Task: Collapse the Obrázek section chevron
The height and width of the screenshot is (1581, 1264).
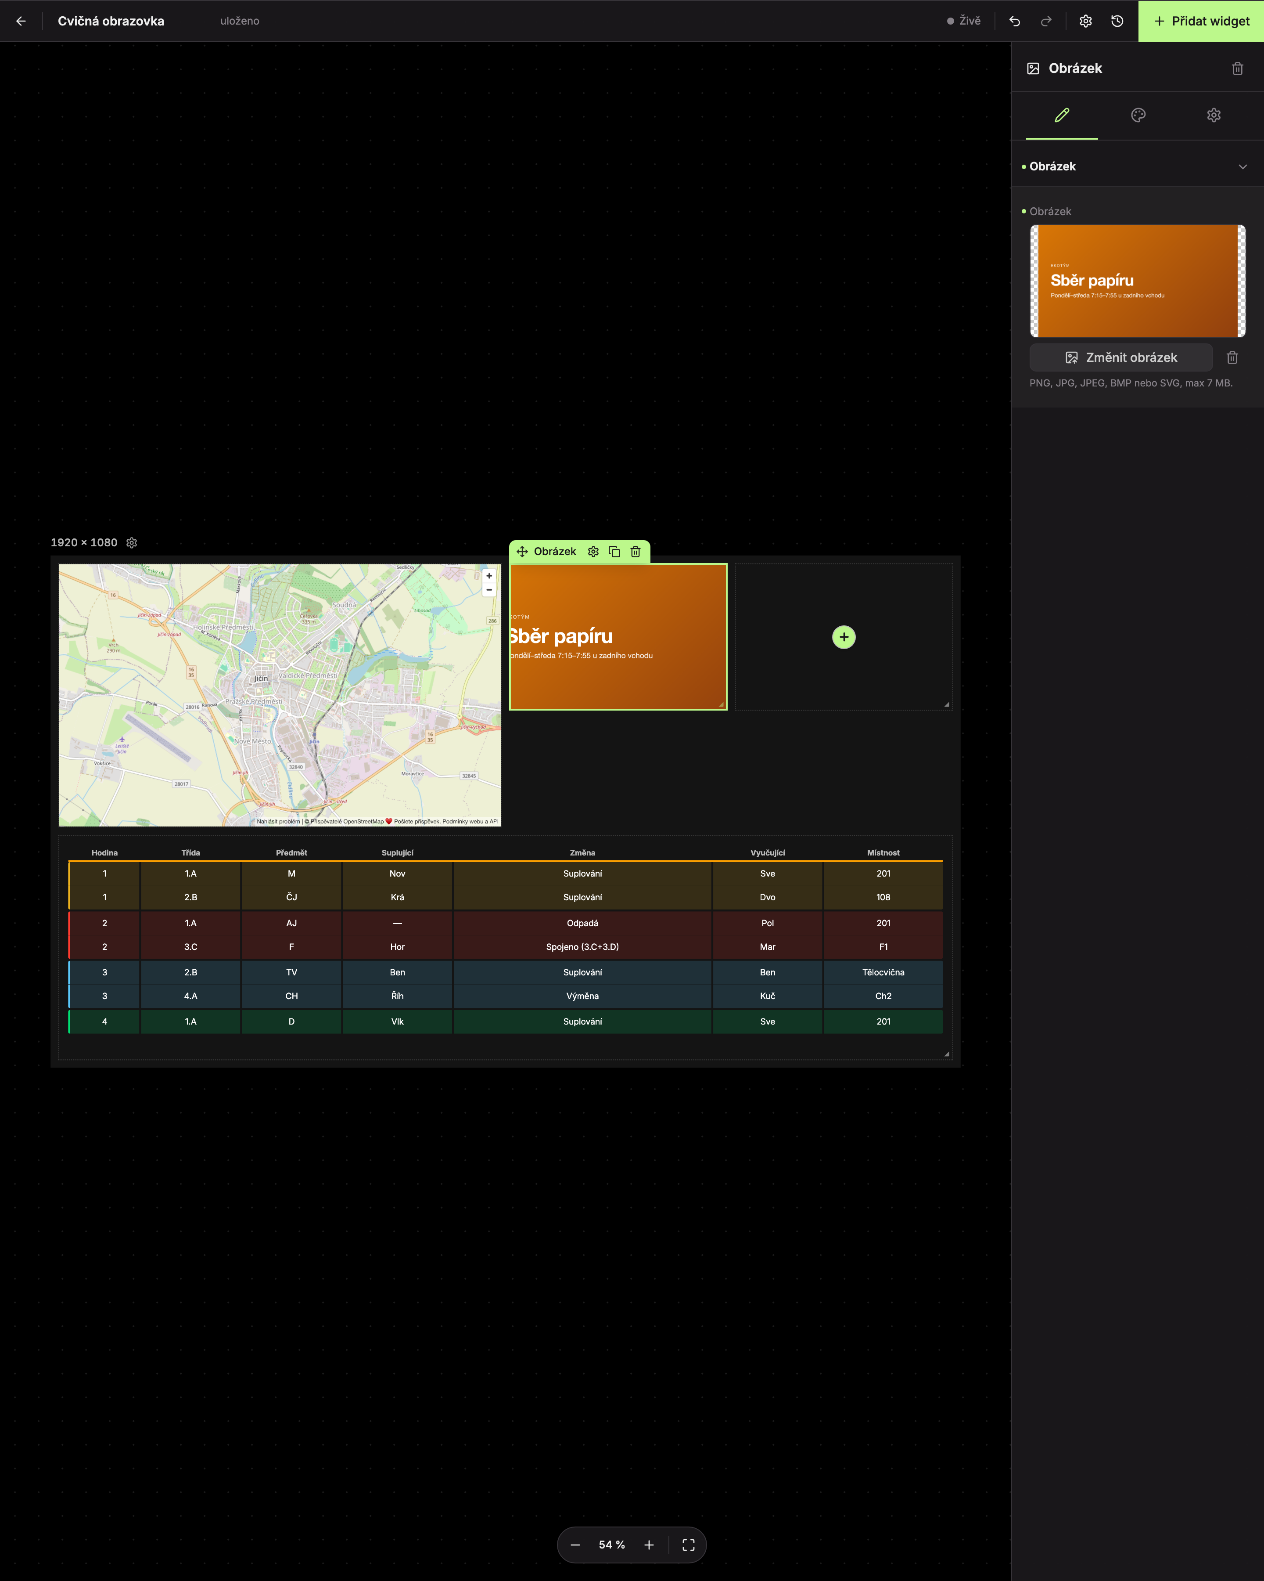Action: tap(1242, 166)
